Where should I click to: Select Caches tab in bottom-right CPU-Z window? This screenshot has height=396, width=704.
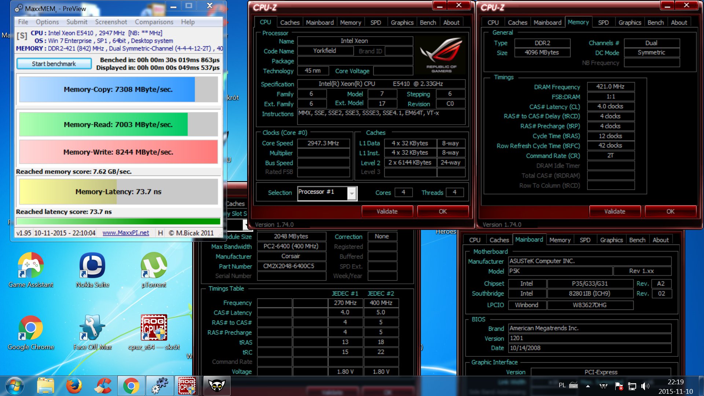(x=499, y=240)
